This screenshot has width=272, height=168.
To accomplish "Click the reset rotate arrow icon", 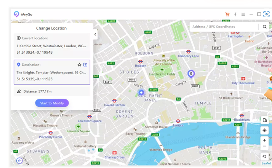I will [x=264, y=157].
